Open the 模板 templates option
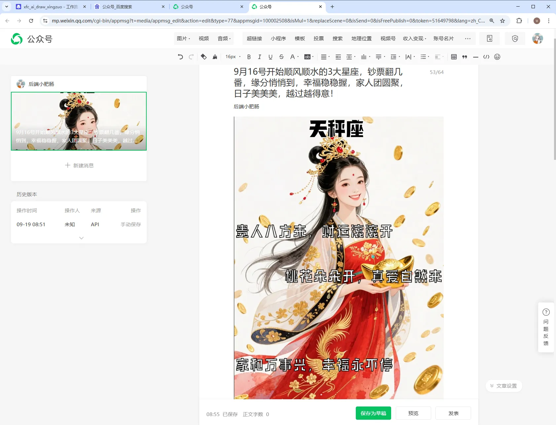556x425 pixels. click(300, 39)
